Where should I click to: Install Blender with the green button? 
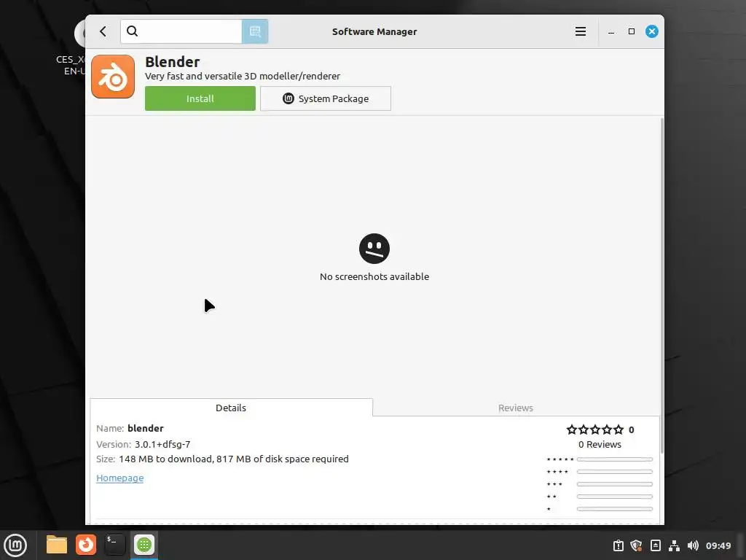[x=200, y=98]
